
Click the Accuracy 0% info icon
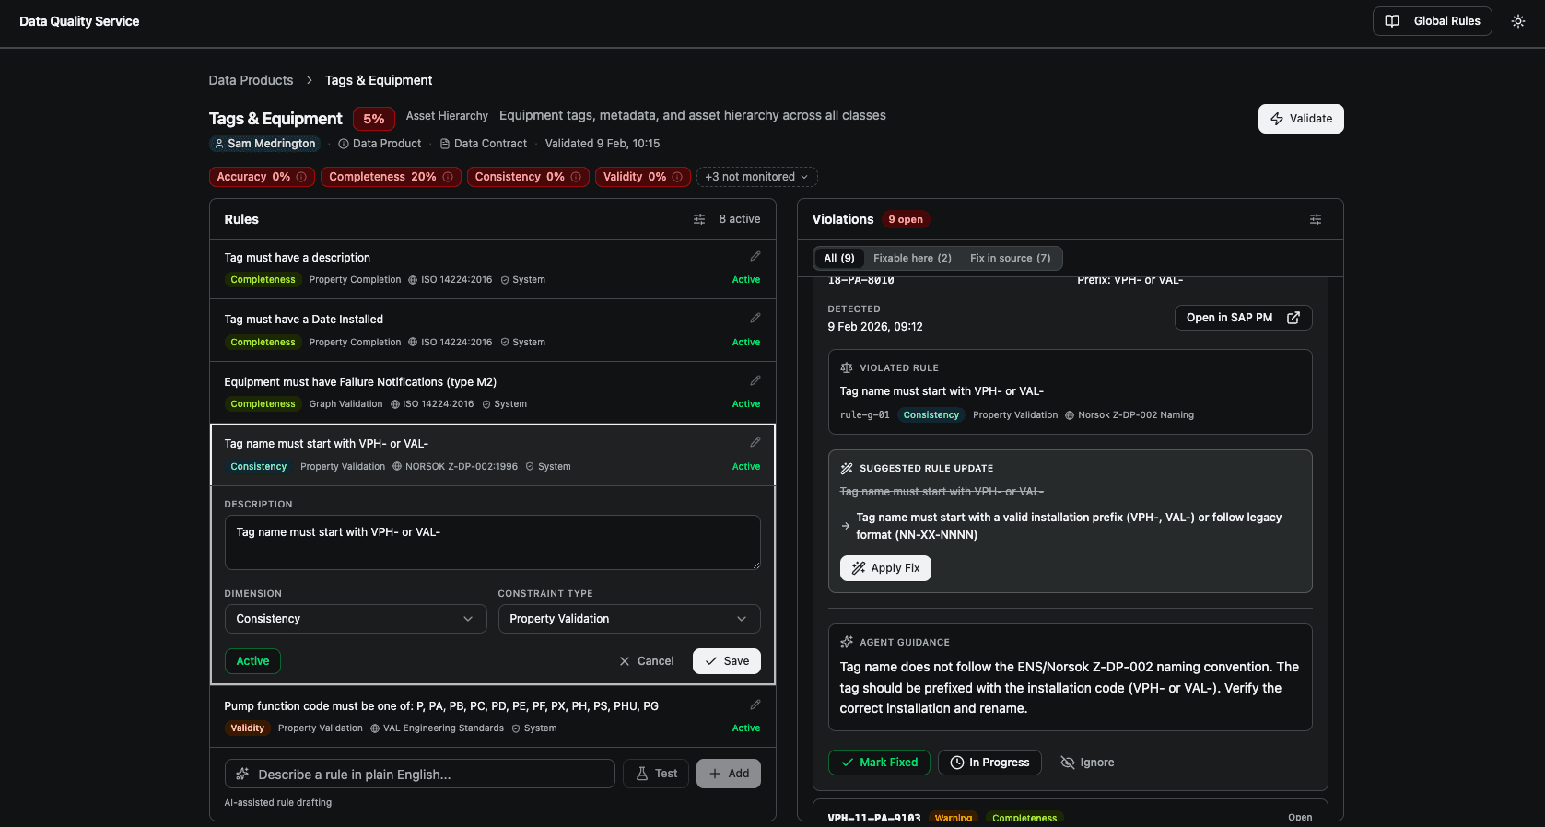click(x=301, y=177)
